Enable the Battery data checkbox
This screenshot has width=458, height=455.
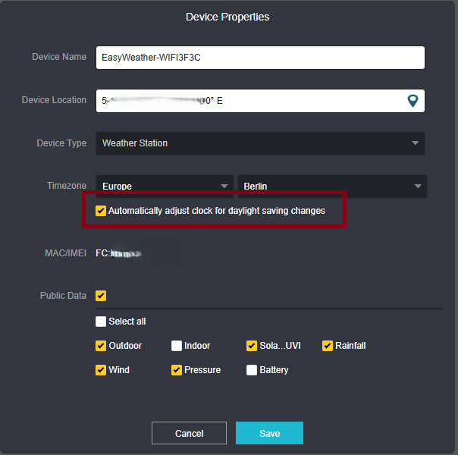[x=252, y=370]
